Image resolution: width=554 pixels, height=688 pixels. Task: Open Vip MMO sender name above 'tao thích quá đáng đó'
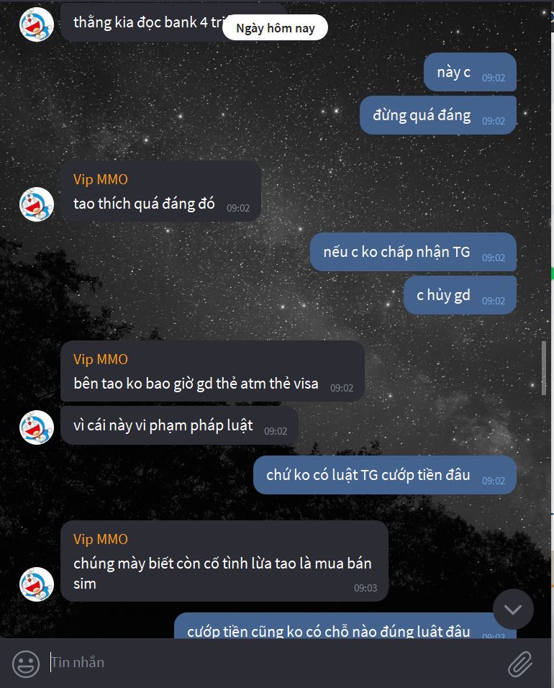[101, 179]
